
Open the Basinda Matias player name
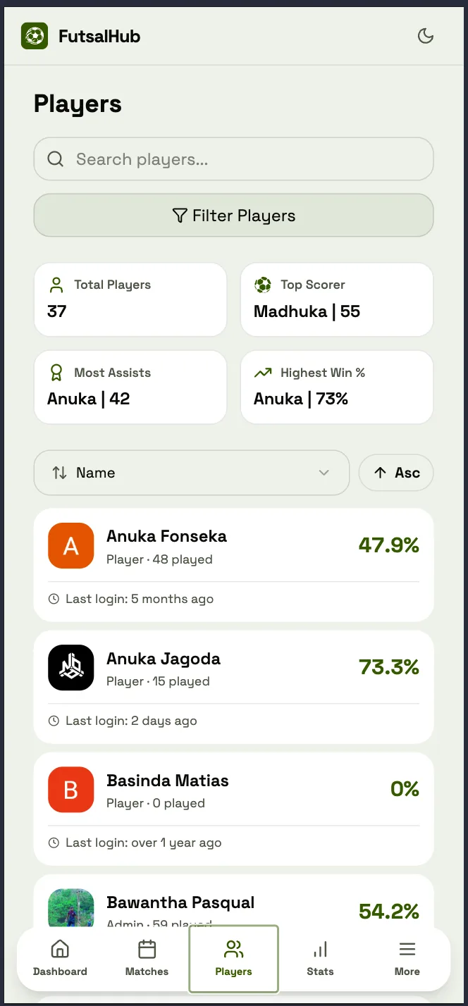pyautogui.click(x=168, y=781)
